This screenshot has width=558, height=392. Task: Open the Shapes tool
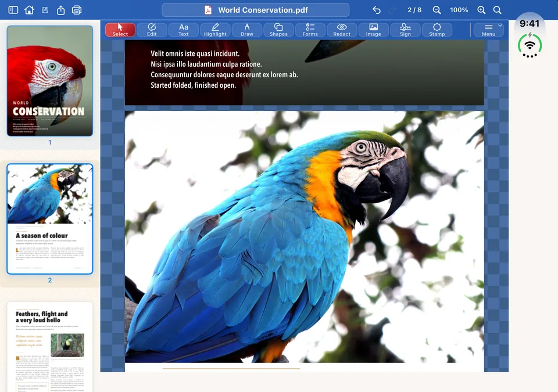click(x=278, y=30)
